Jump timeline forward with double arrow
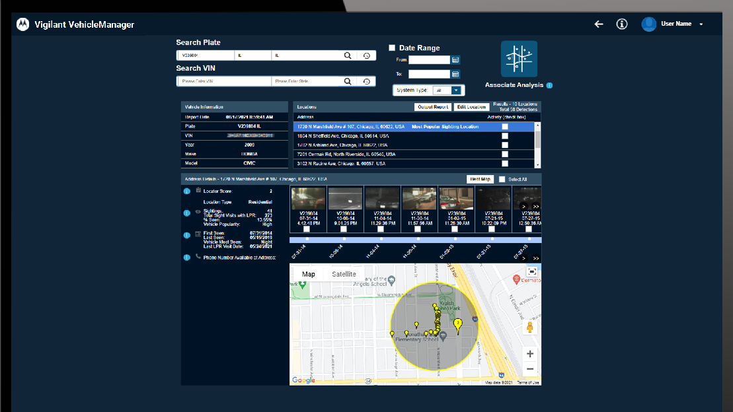The height and width of the screenshot is (412, 733). pyautogui.click(x=536, y=258)
